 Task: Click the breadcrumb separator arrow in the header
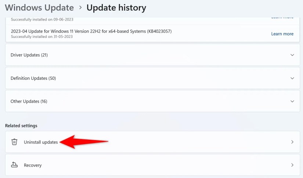[x=80, y=8]
